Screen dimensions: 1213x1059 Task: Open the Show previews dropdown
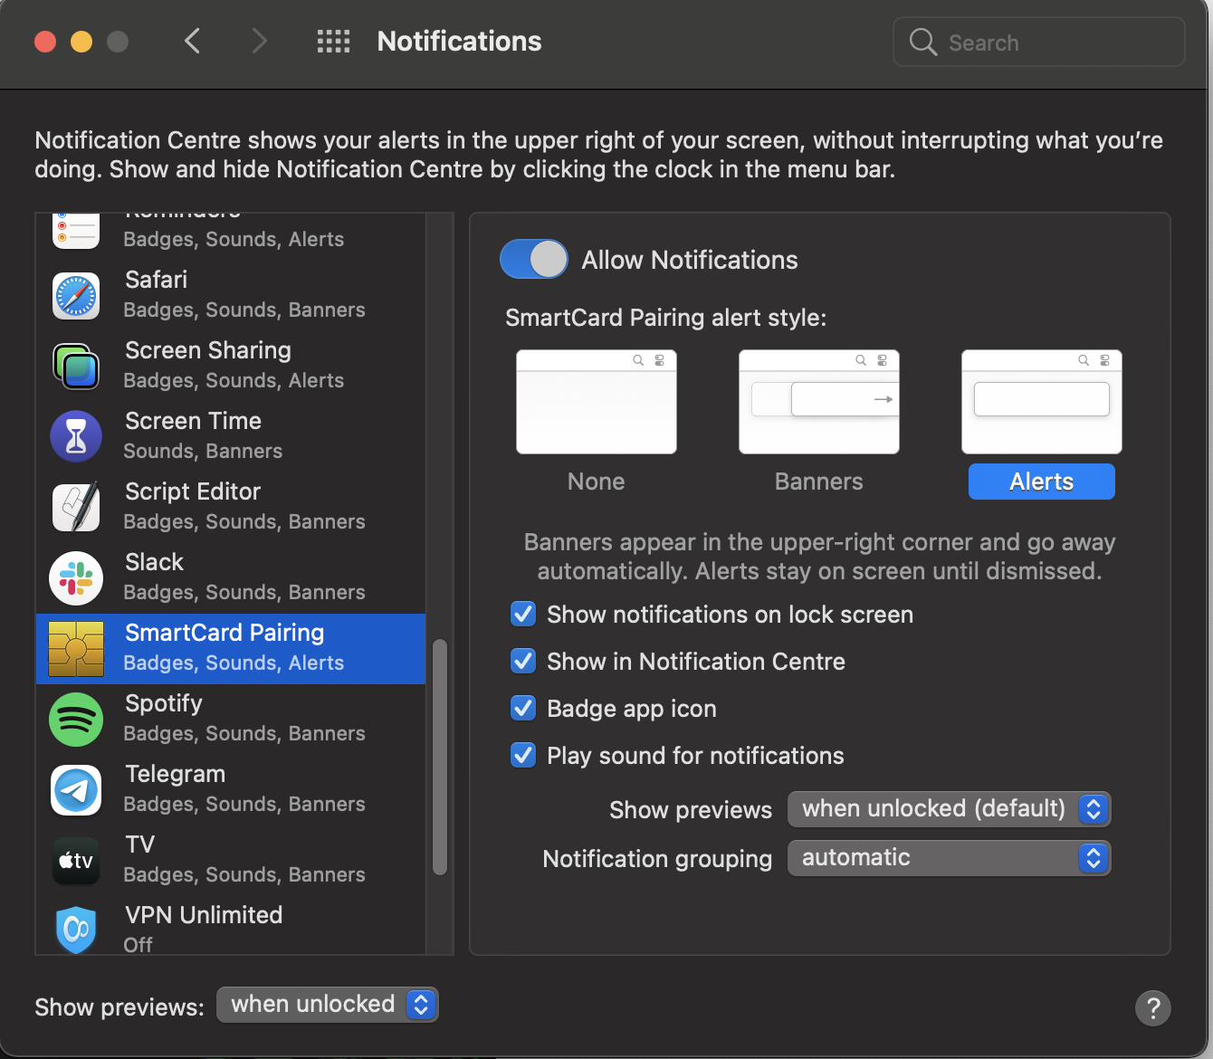click(949, 808)
